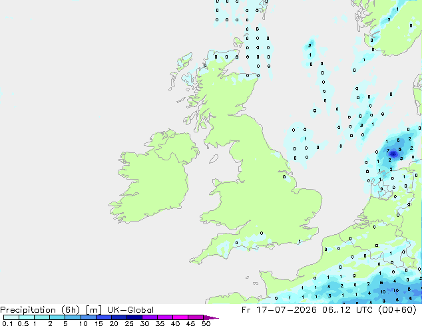Click the "Precipitation (6h)" title text
The image size is (422, 326).
pos(40,310)
